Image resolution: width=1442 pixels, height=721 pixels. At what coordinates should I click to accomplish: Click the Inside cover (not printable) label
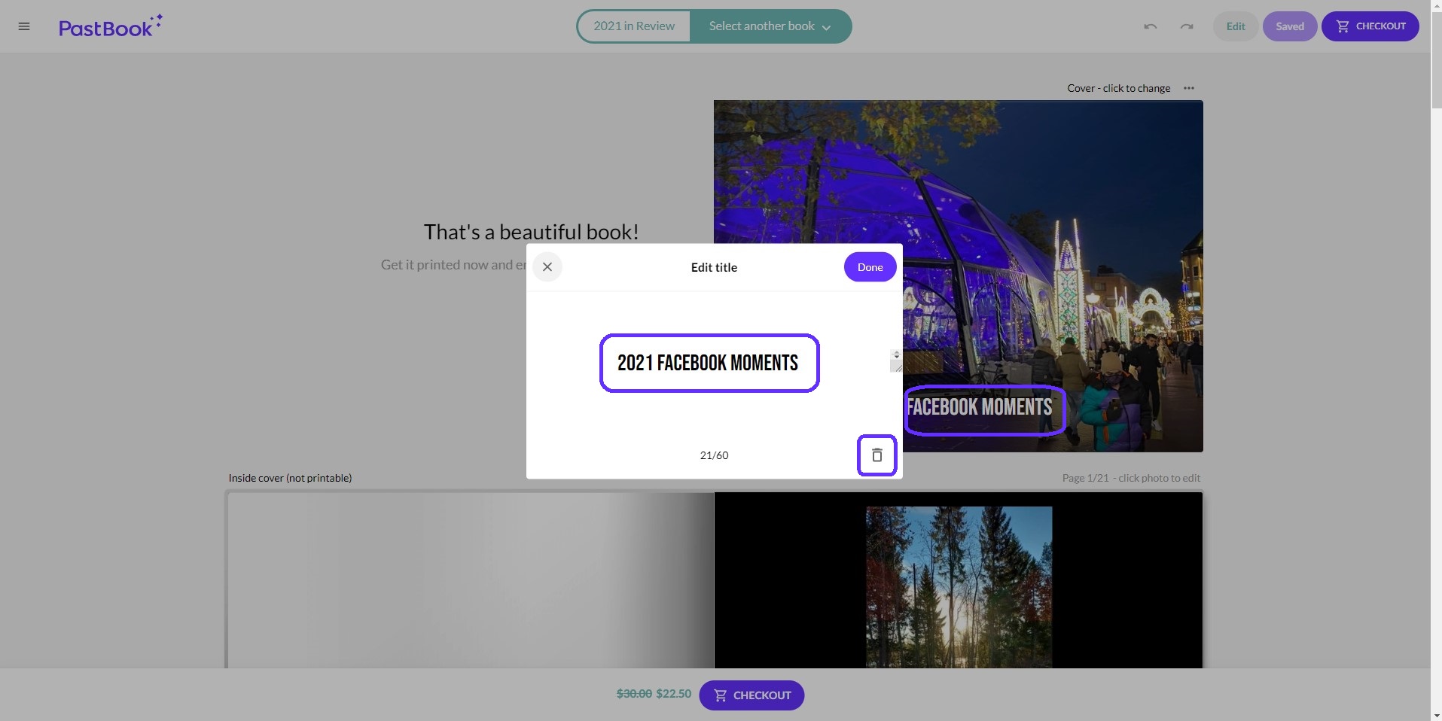tap(290, 478)
